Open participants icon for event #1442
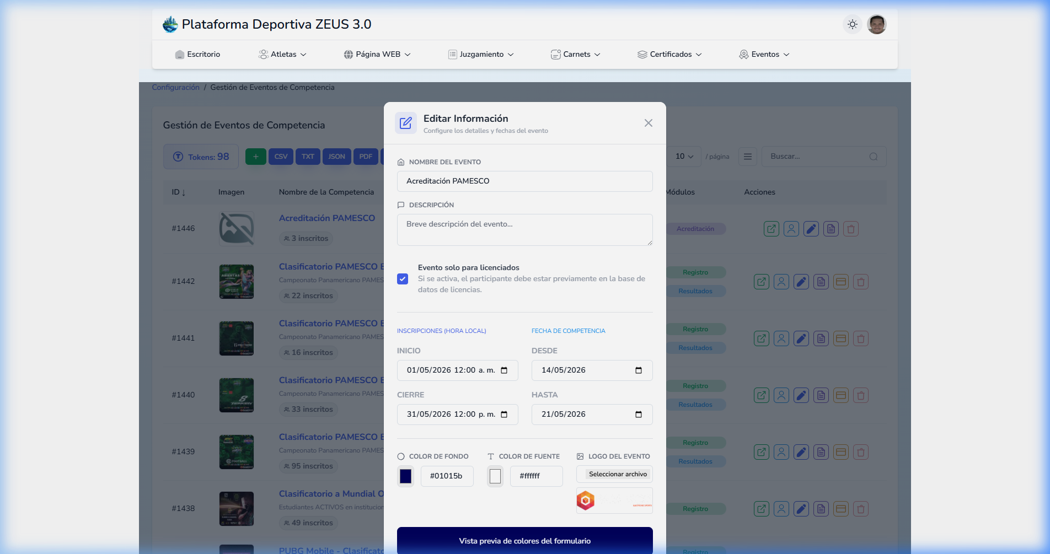The height and width of the screenshot is (554, 1050). (781, 282)
